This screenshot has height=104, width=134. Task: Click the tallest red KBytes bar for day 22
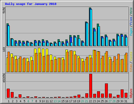(91, 86)
